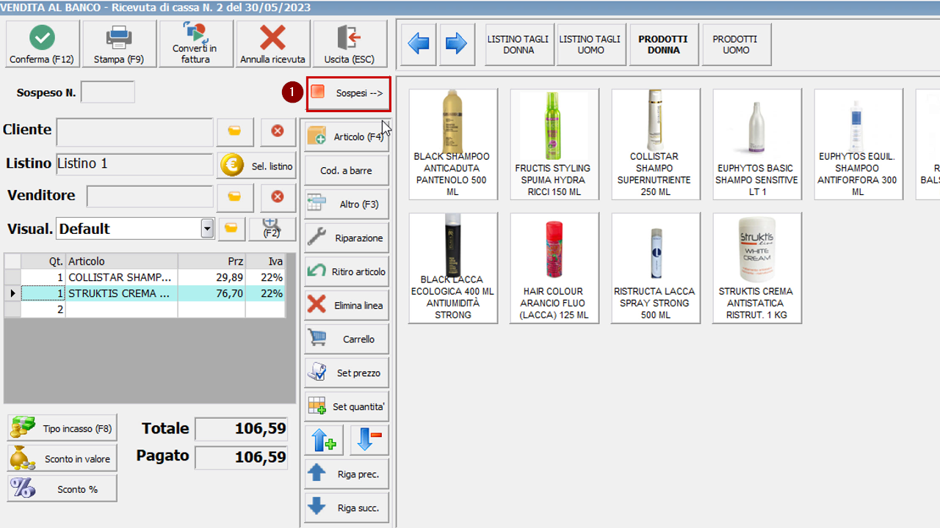Open the Sospesi suspended receipts list
The height and width of the screenshot is (528, 940).
pyautogui.click(x=348, y=93)
